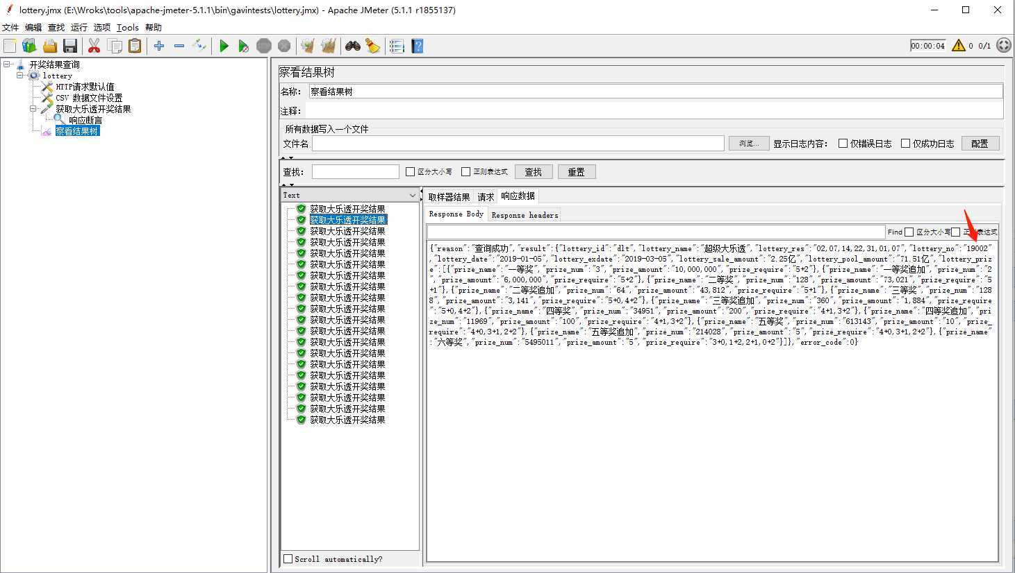
Task: Click the yellow warning log icon
Action: pos(959,46)
